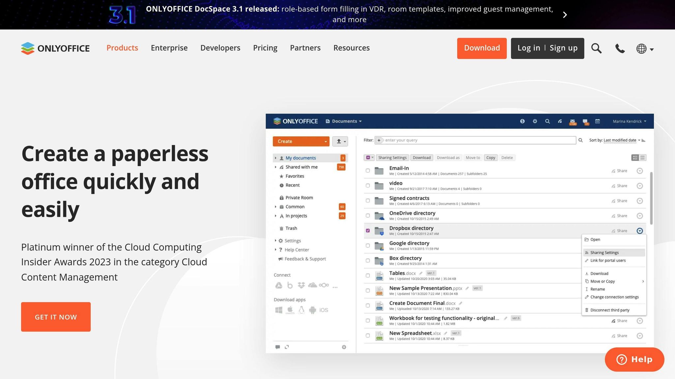Viewport: 675px width, 379px height.
Task: Click the Copy toolbar button
Action: 490,158
